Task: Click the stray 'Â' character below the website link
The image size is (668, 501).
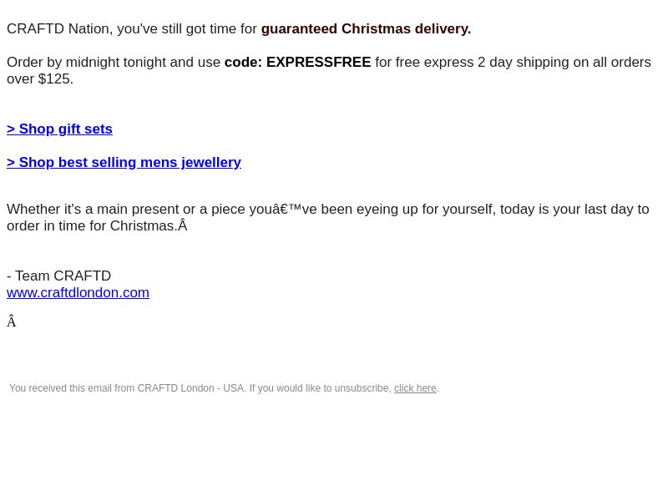Action: click(12, 321)
